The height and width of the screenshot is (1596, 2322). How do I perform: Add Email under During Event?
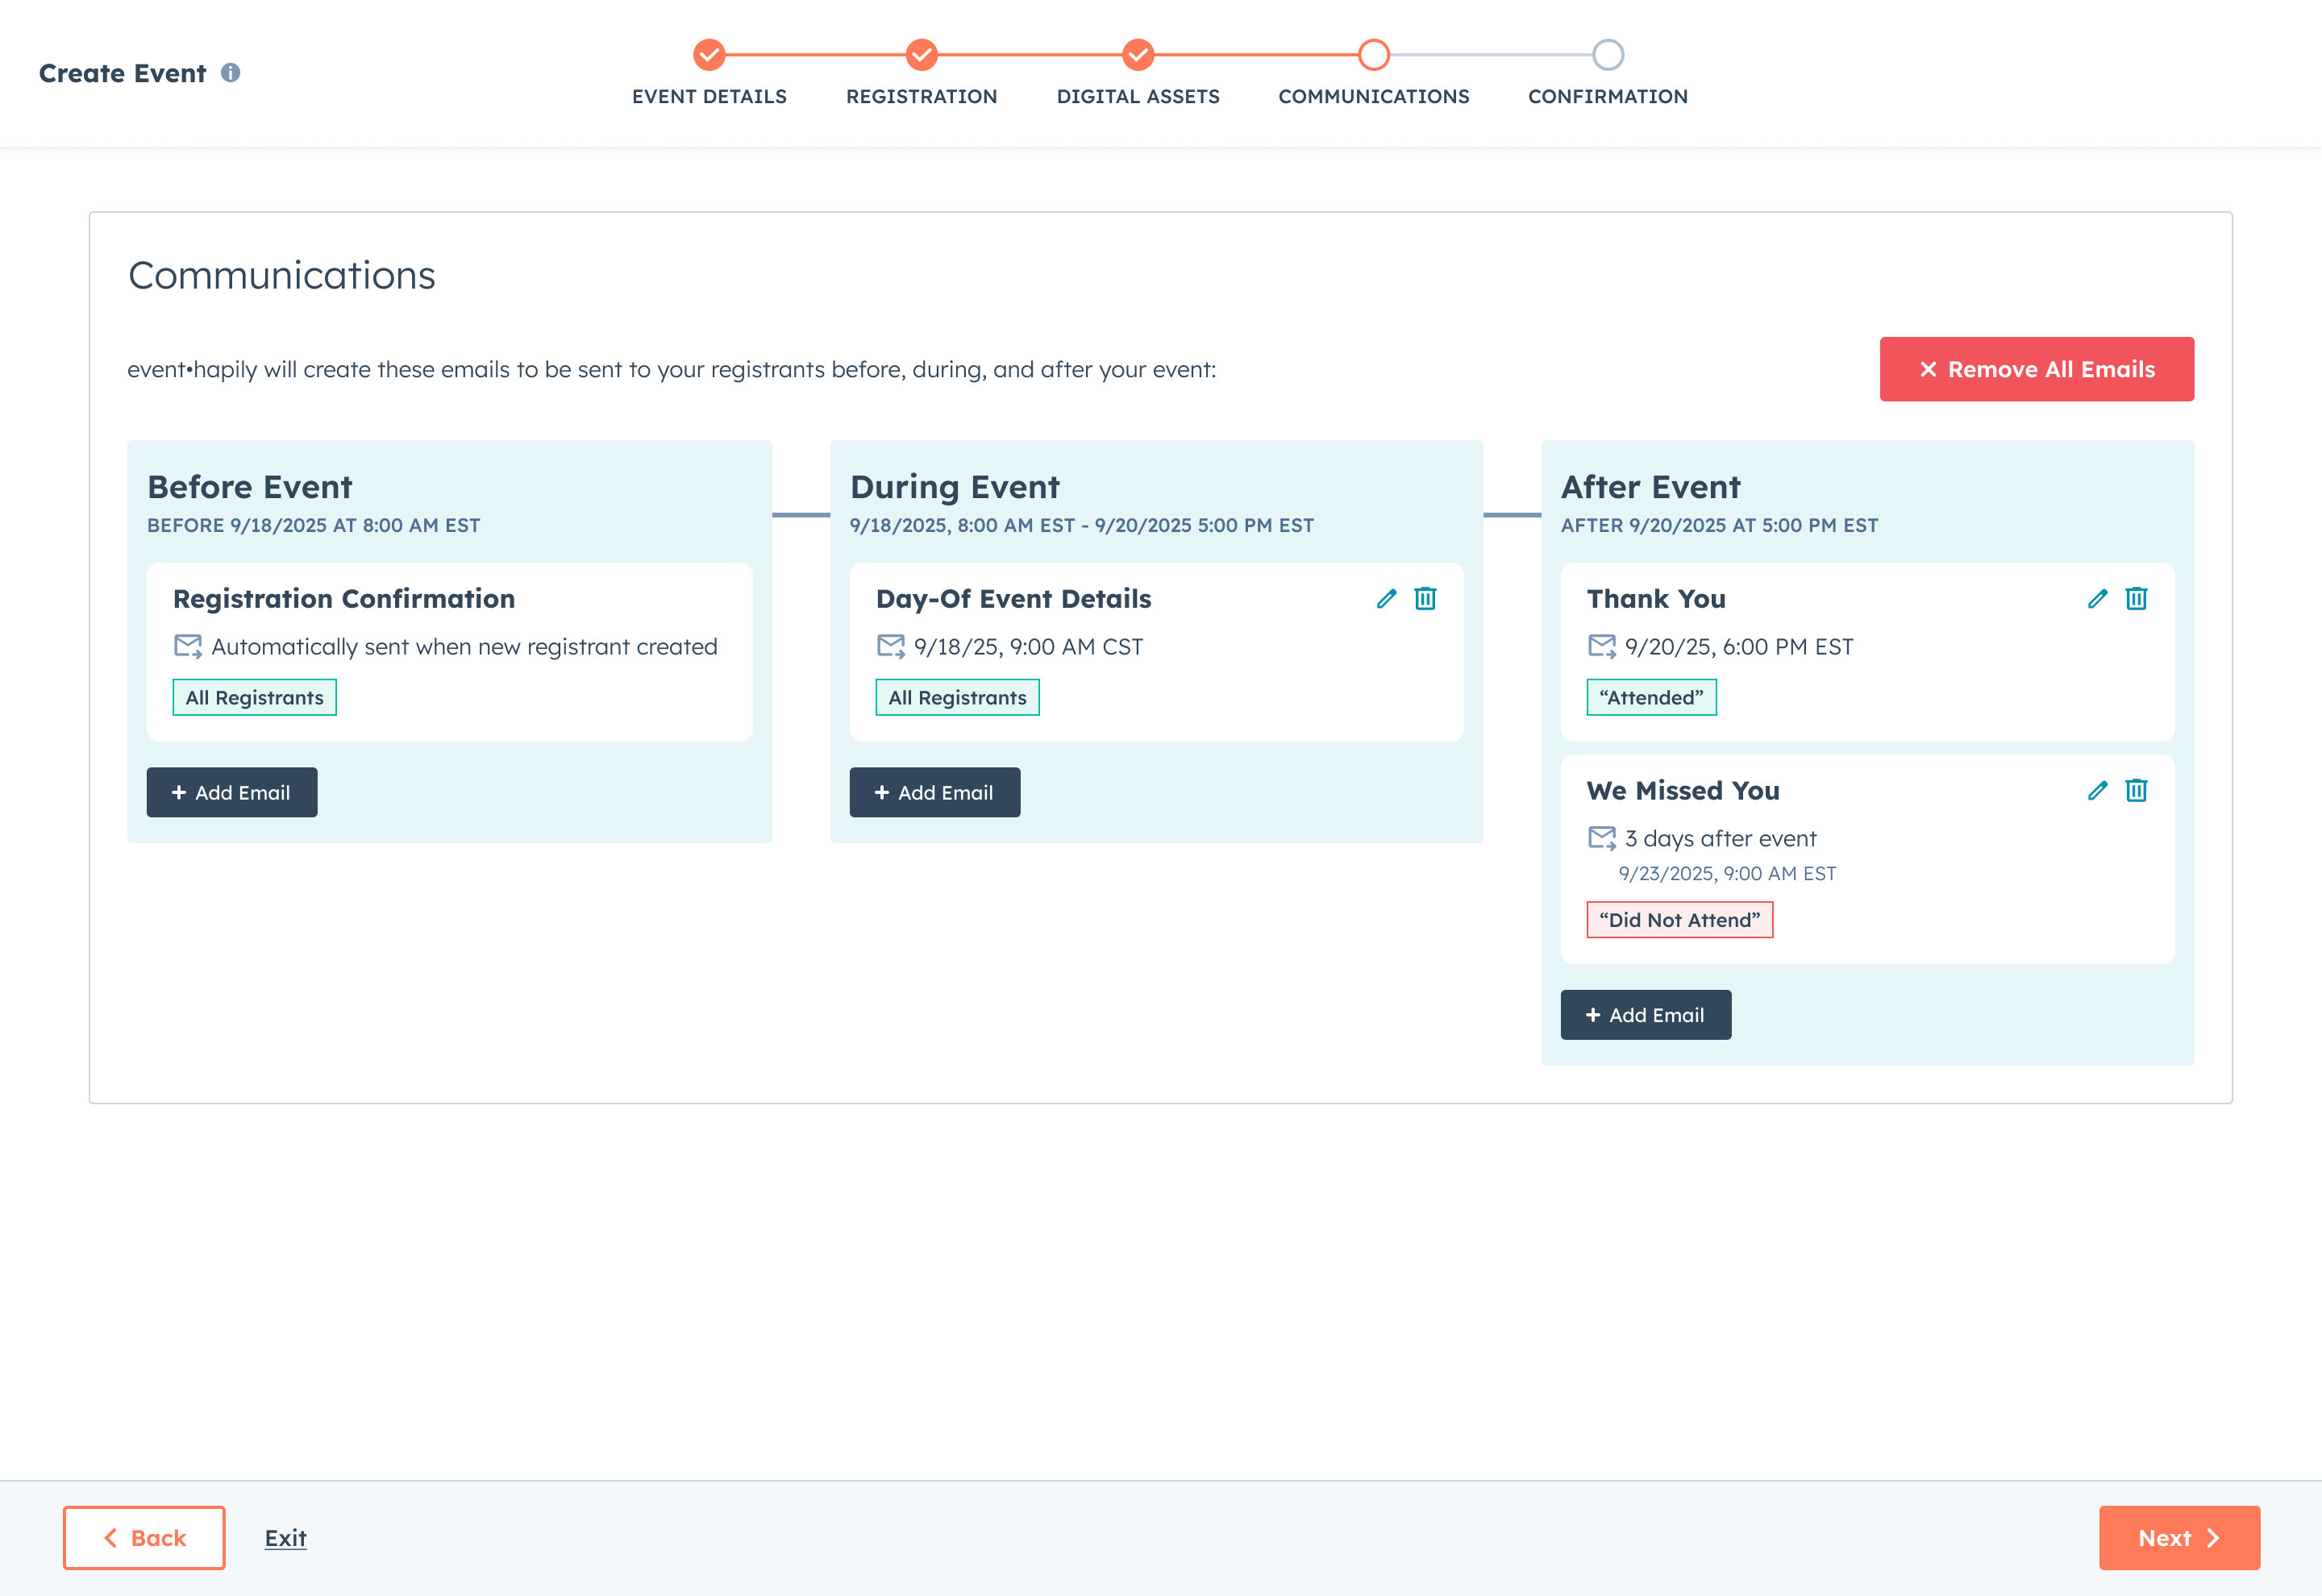(934, 792)
